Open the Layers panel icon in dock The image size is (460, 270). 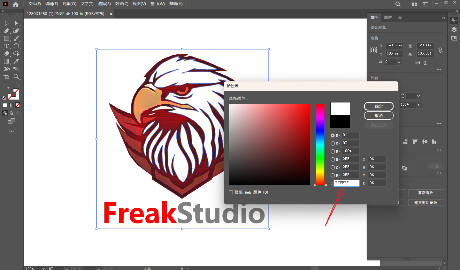(454, 30)
